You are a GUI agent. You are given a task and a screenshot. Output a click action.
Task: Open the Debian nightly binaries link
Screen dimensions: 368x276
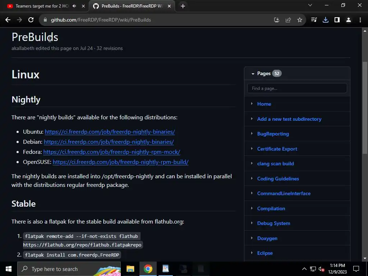click(109, 142)
